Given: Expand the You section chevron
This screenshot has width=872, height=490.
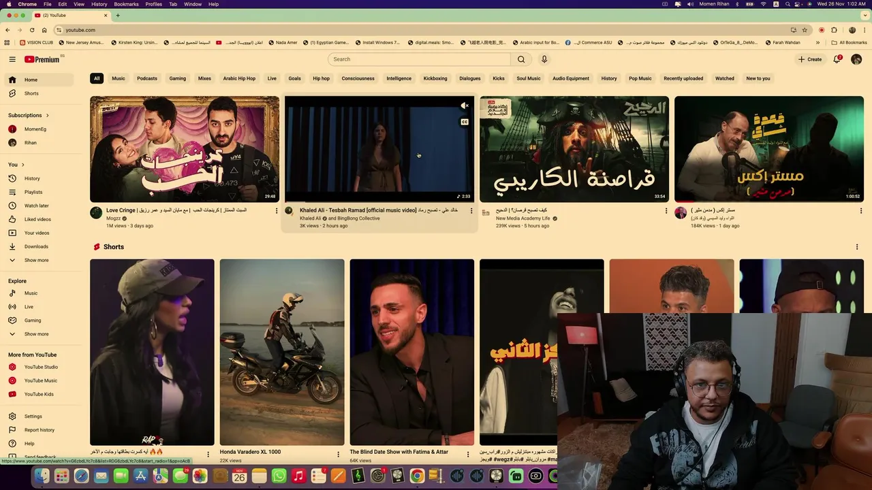Looking at the screenshot, I should [22, 165].
